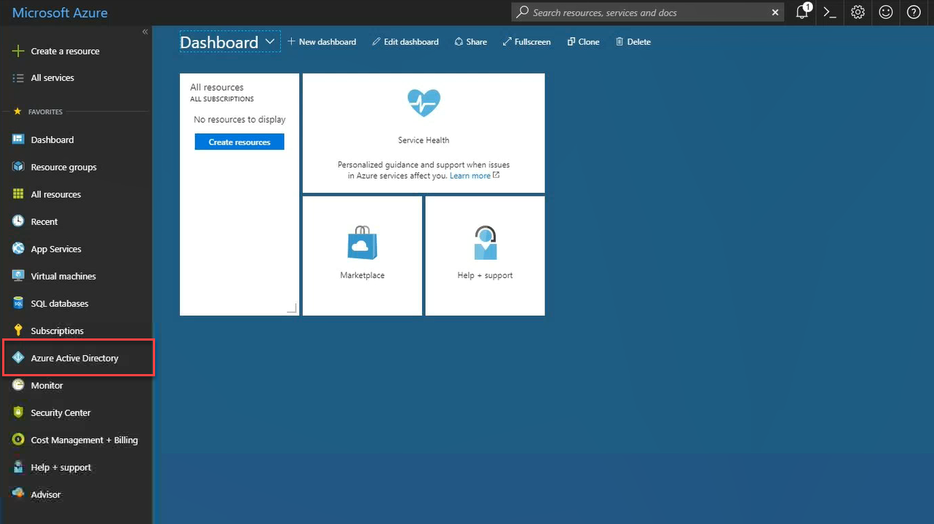Click the Advisor cloud icon
Image resolution: width=934 pixels, height=524 pixels.
click(18, 494)
